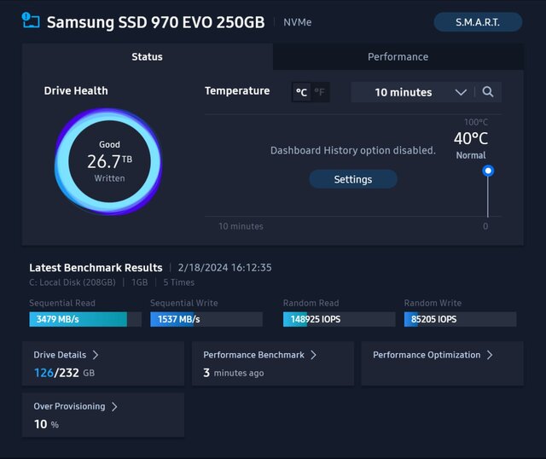Click the drive info icon beside the title
546x459 pixels.
click(x=30, y=20)
